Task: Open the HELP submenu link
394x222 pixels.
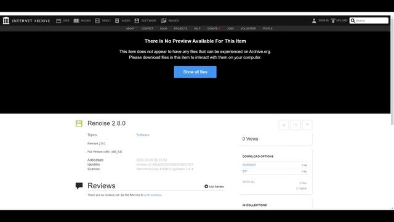Action: [x=197, y=28]
